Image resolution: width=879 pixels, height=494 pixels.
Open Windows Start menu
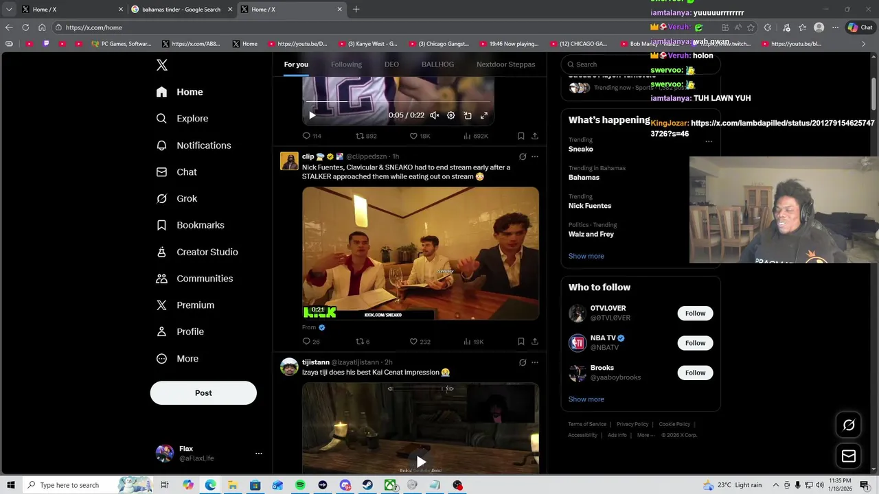click(x=11, y=485)
